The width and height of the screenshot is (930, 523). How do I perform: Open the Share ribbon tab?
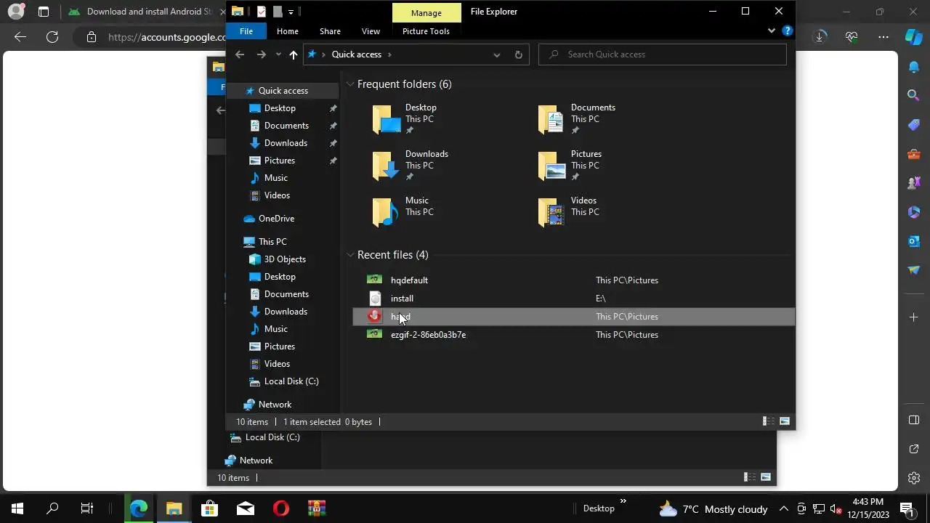pos(330,31)
